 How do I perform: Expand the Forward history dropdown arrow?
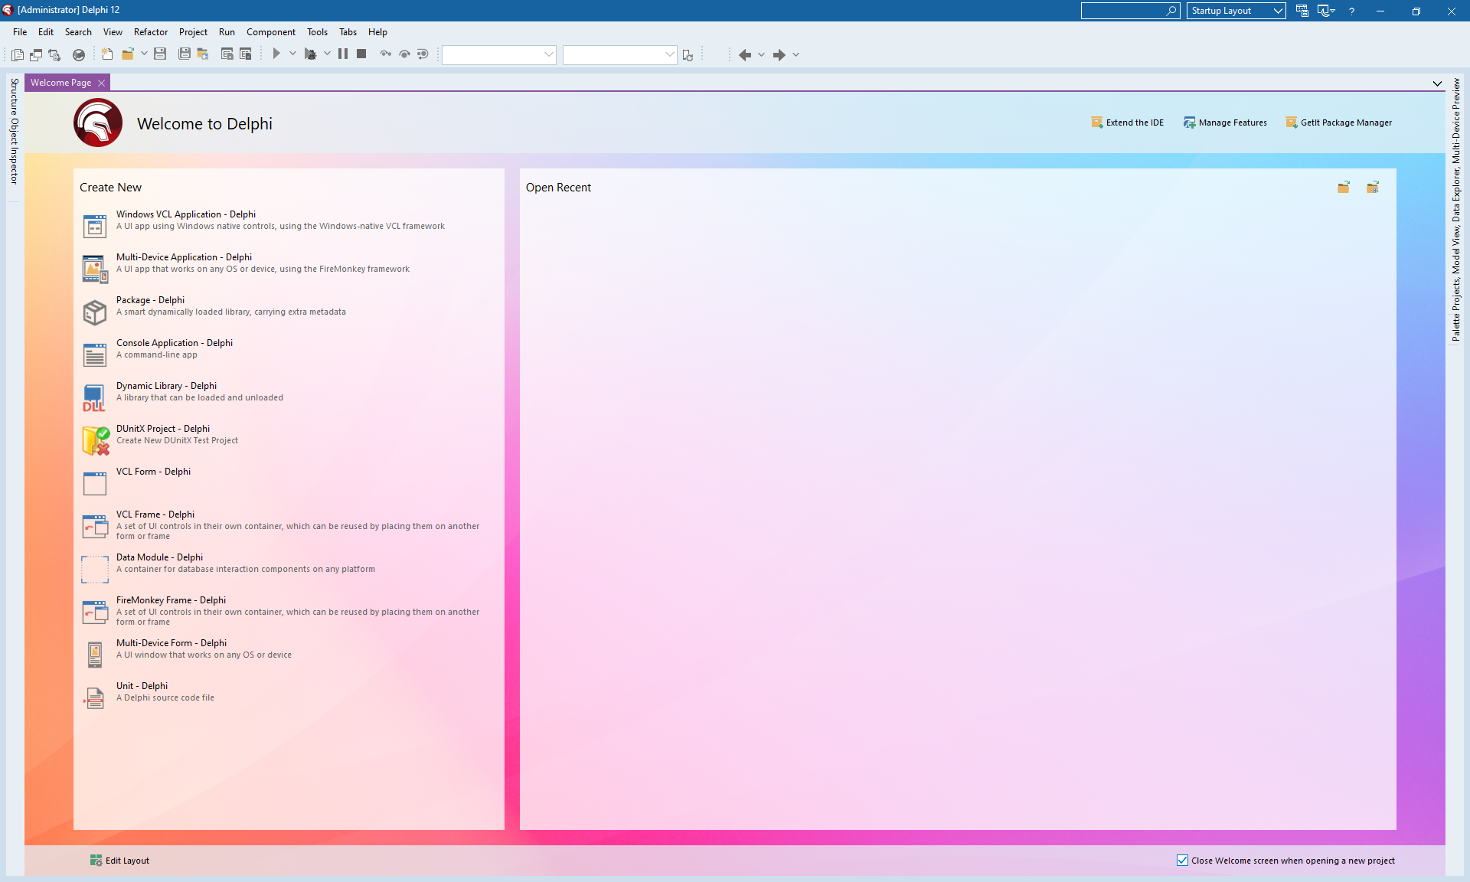click(x=795, y=55)
